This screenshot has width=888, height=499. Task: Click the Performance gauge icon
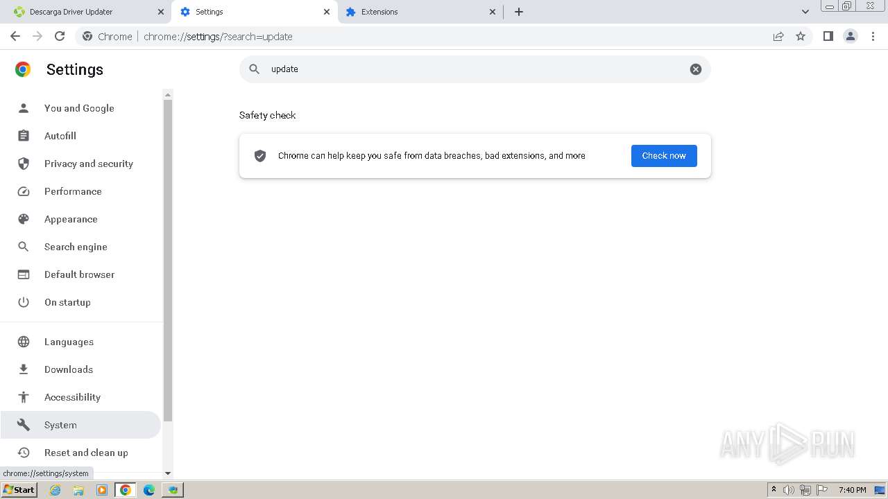pos(24,191)
